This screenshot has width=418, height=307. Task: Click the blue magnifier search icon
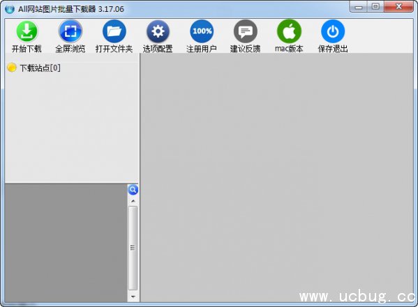(x=133, y=190)
